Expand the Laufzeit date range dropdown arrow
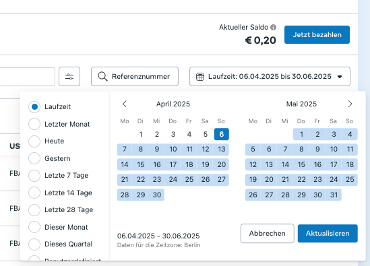The height and width of the screenshot is (266, 370). click(340, 77)
